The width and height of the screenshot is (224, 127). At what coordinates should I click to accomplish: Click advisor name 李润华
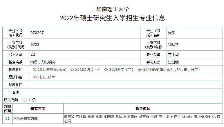(121, 117)
